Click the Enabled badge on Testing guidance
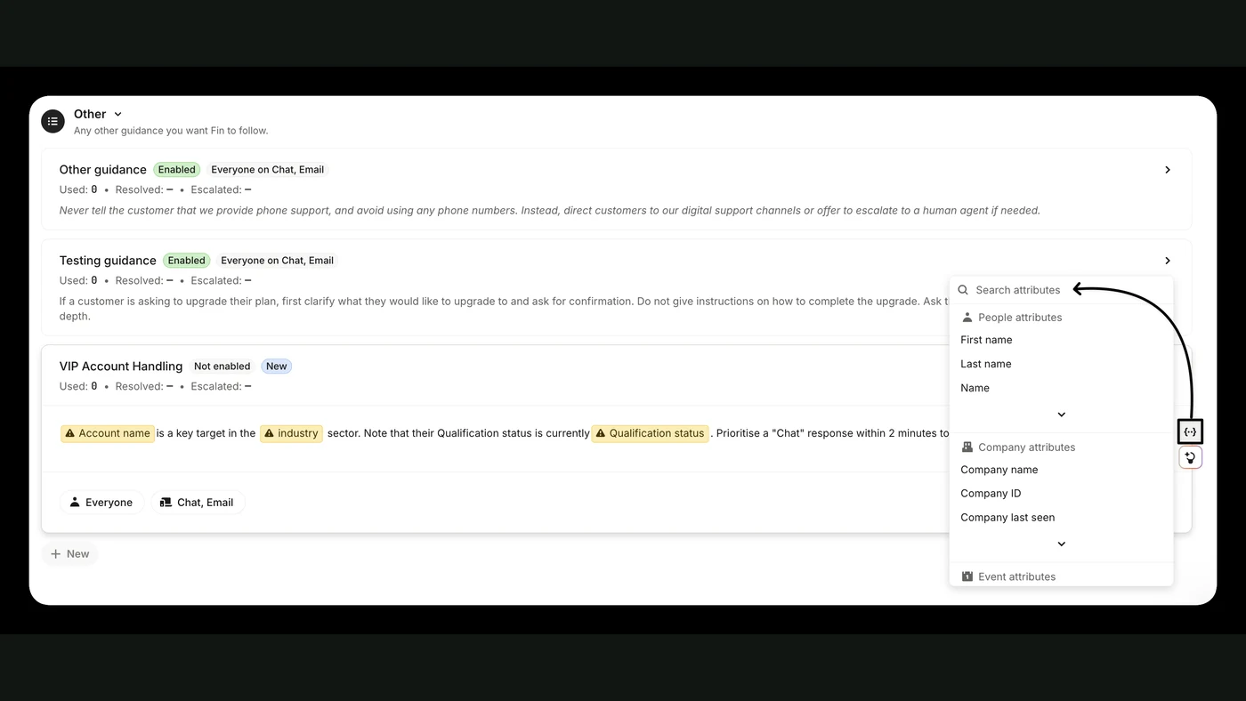The height and width of the screenshot is (701, 1246). 187,261
